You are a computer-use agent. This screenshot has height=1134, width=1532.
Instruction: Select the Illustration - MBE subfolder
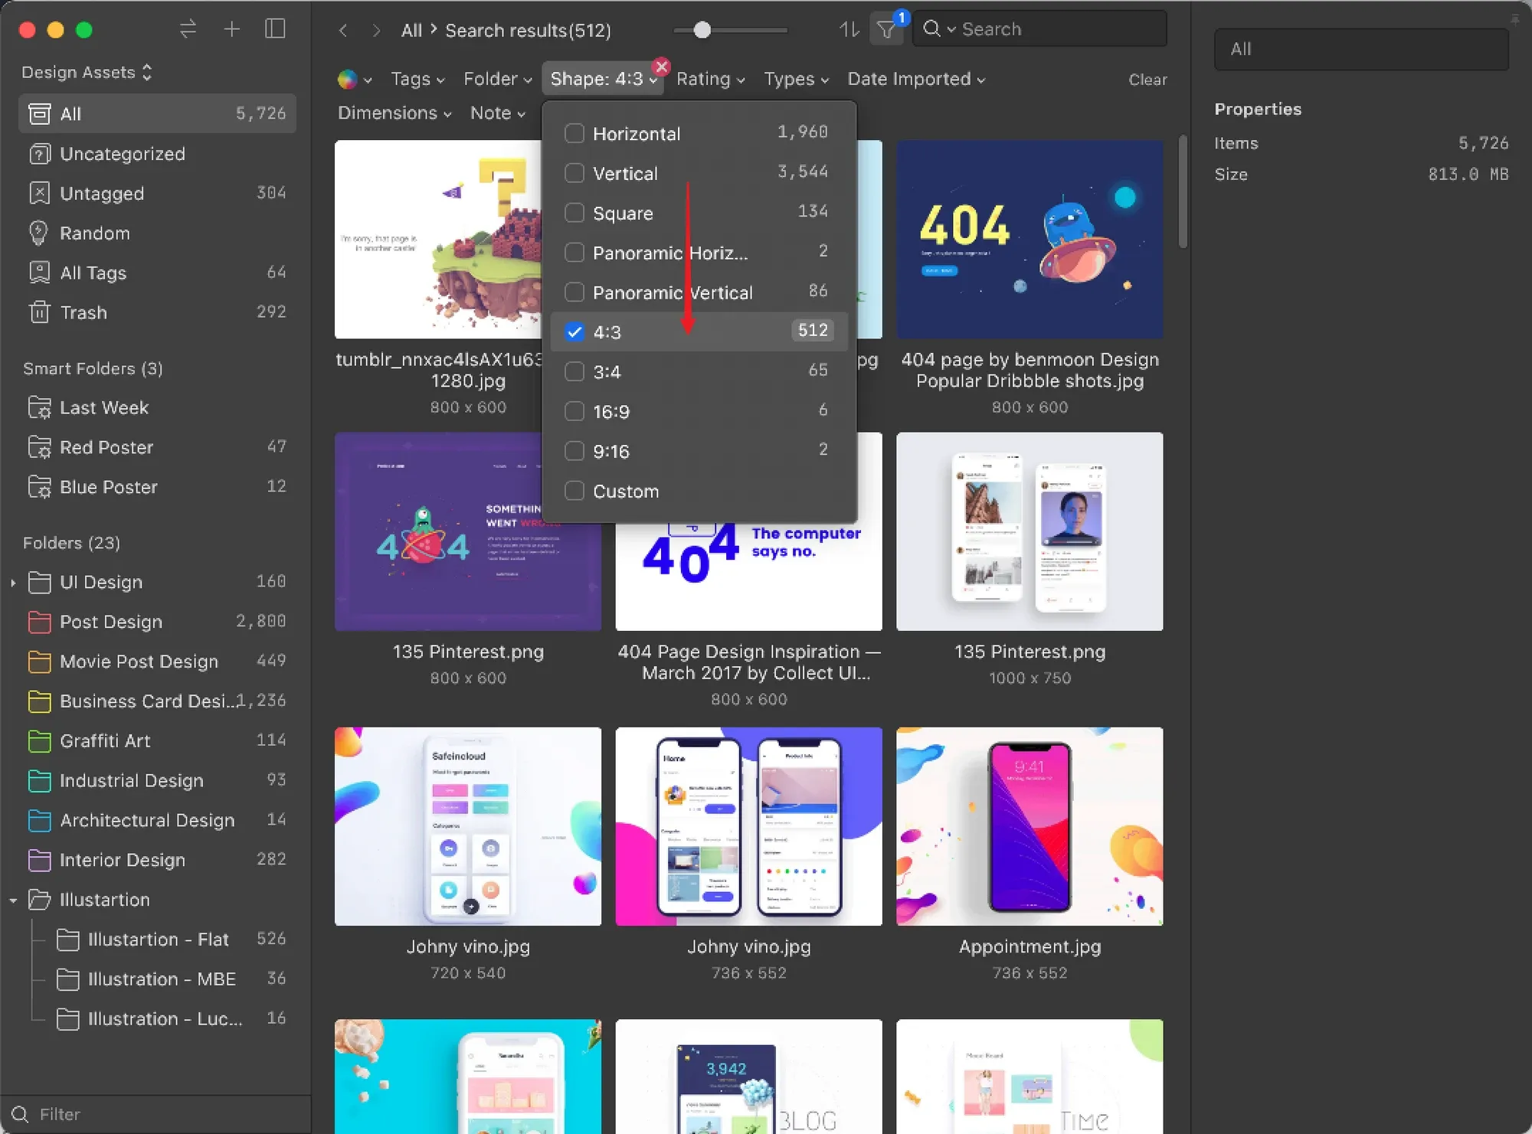pos(170,979)
